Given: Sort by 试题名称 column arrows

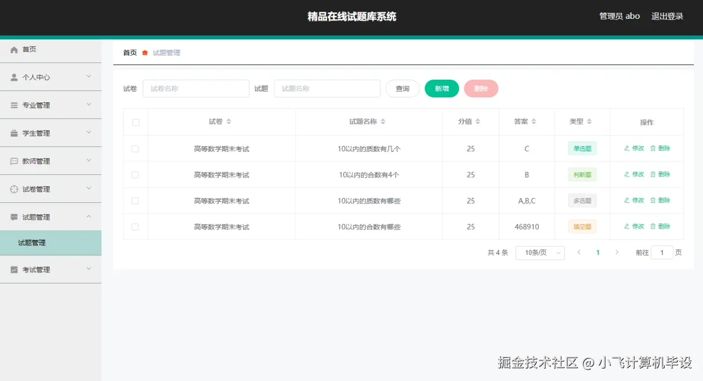Looking at the screenshot, I should pos(383,122).
